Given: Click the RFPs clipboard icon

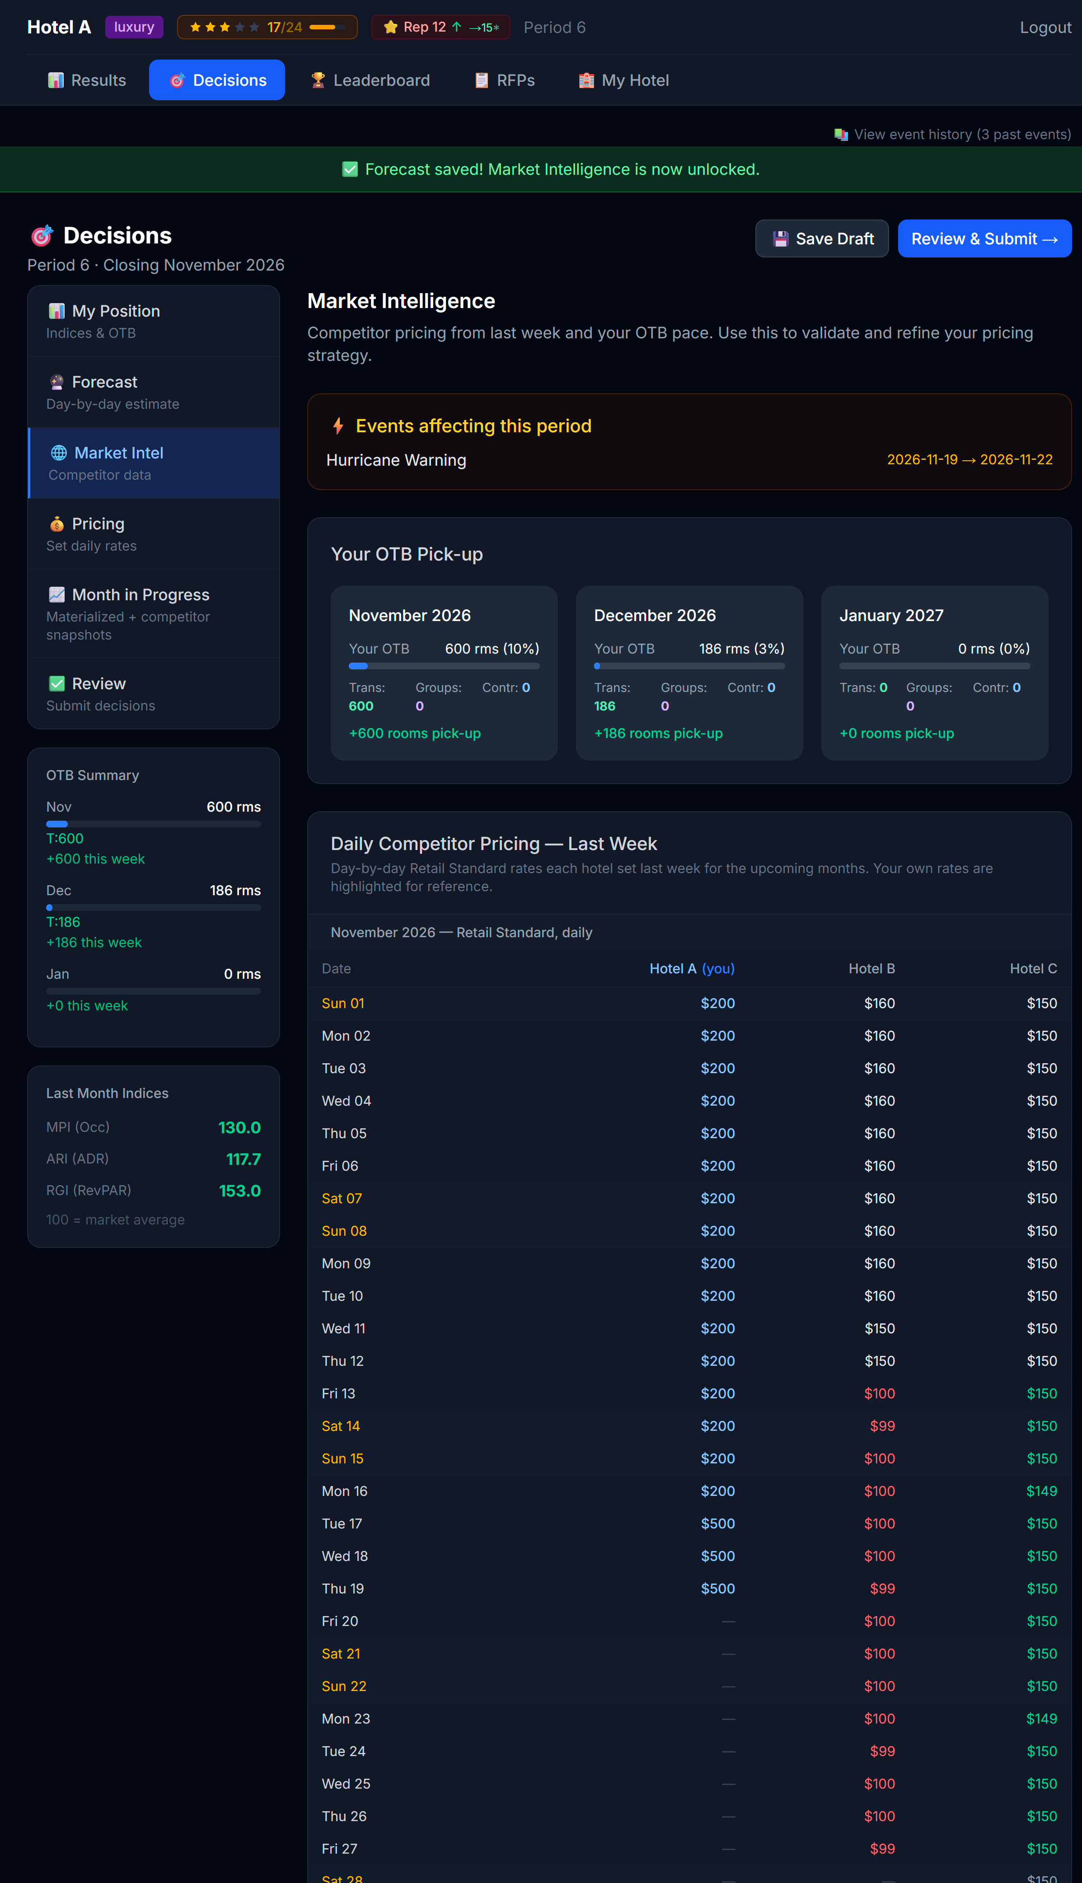Looking at the screenshot, I should [x=482, y=80].
